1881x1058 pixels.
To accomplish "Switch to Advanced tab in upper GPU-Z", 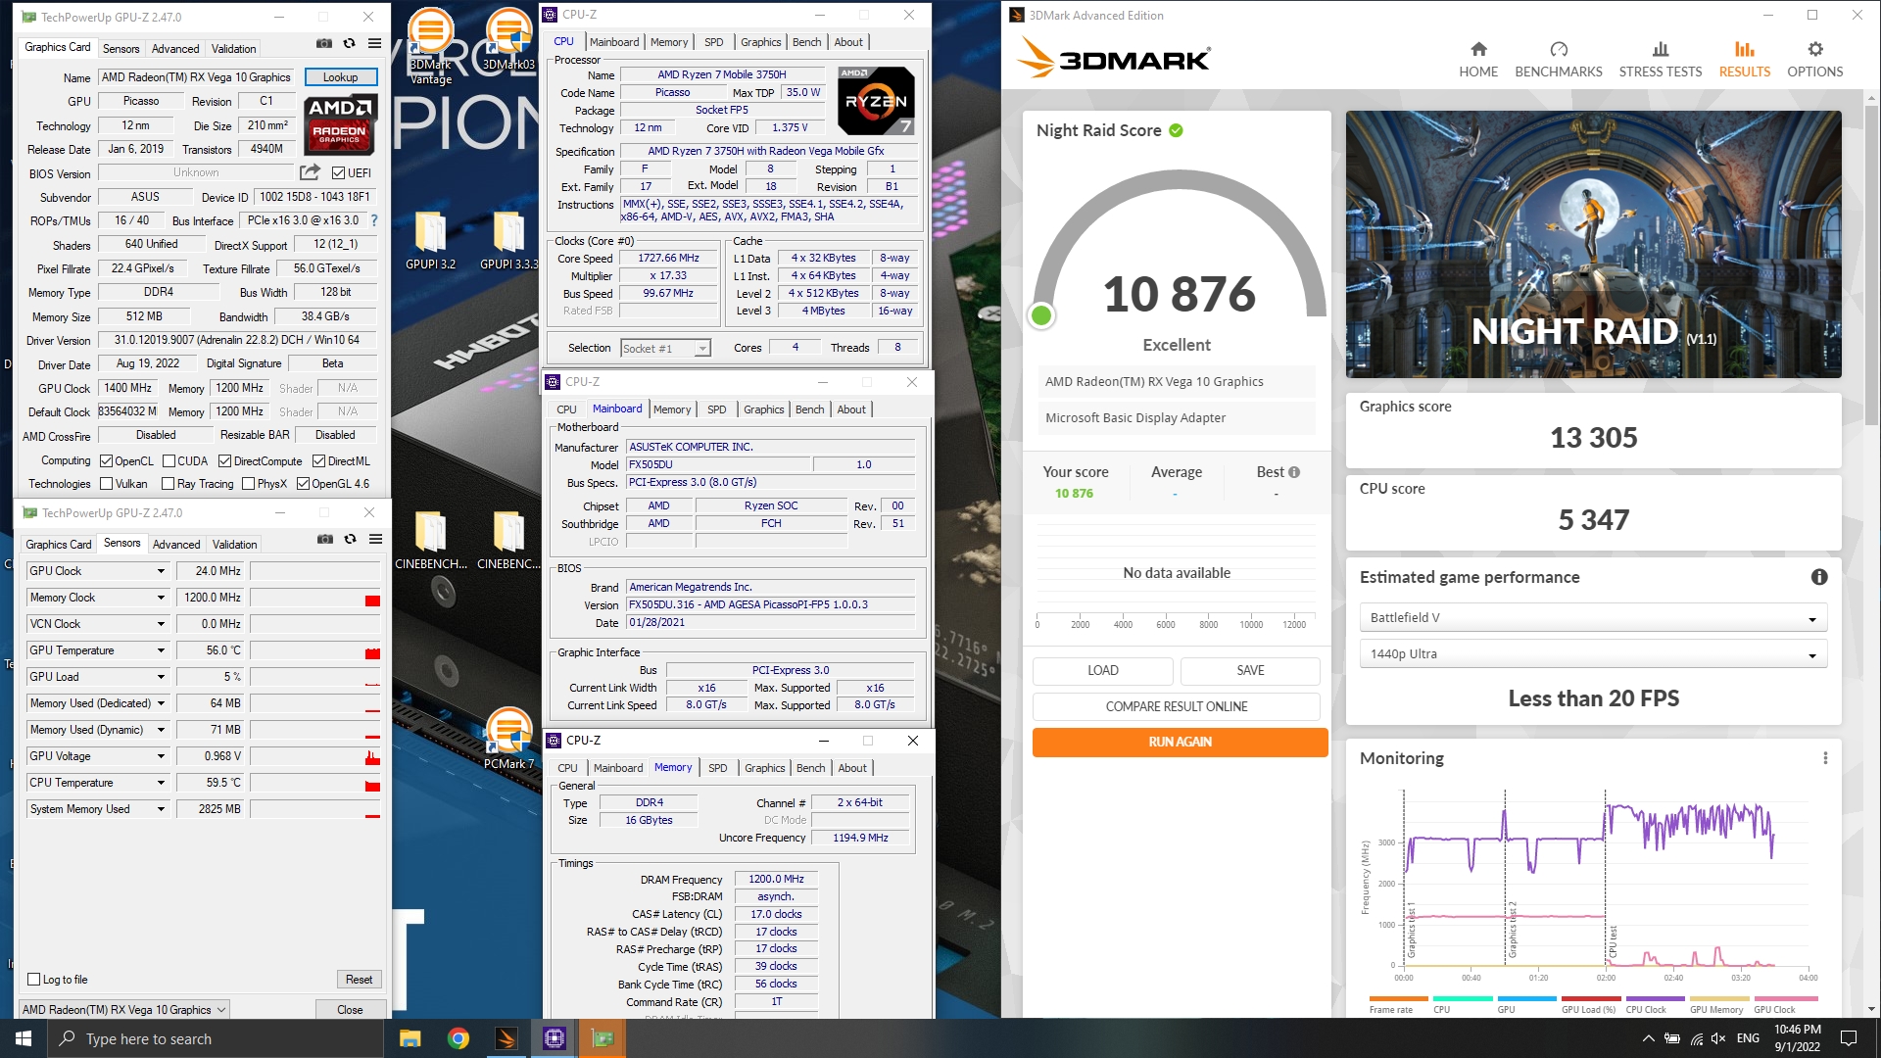I will [175, 49].
